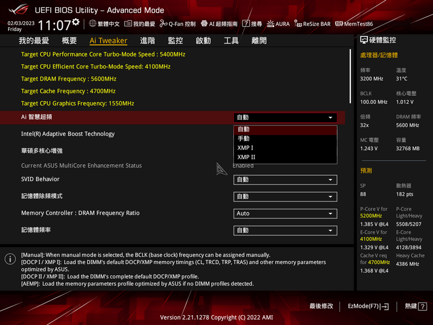This screenshot has width=433, height=325.
Task: Click 31°C temperature value
Action: point(402,79)
